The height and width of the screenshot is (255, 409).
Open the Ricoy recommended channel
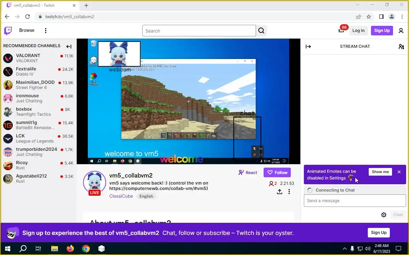click(x=38, y=165)
